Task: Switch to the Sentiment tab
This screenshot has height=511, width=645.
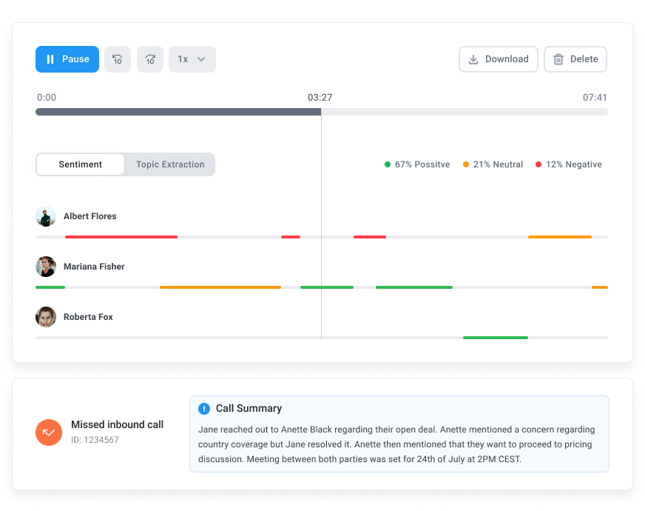Action: 81,164
